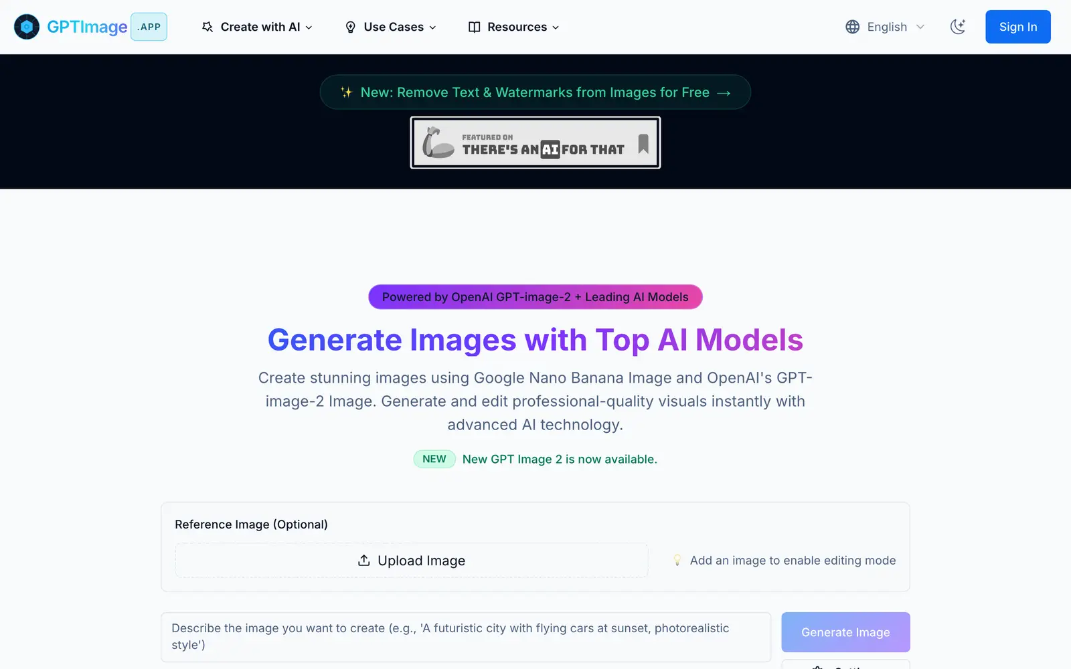Image resolution: width=1071 pixels, height=669 pixels.
Task: Click the book icon beside Resources
Action: [x=474, y=27]
